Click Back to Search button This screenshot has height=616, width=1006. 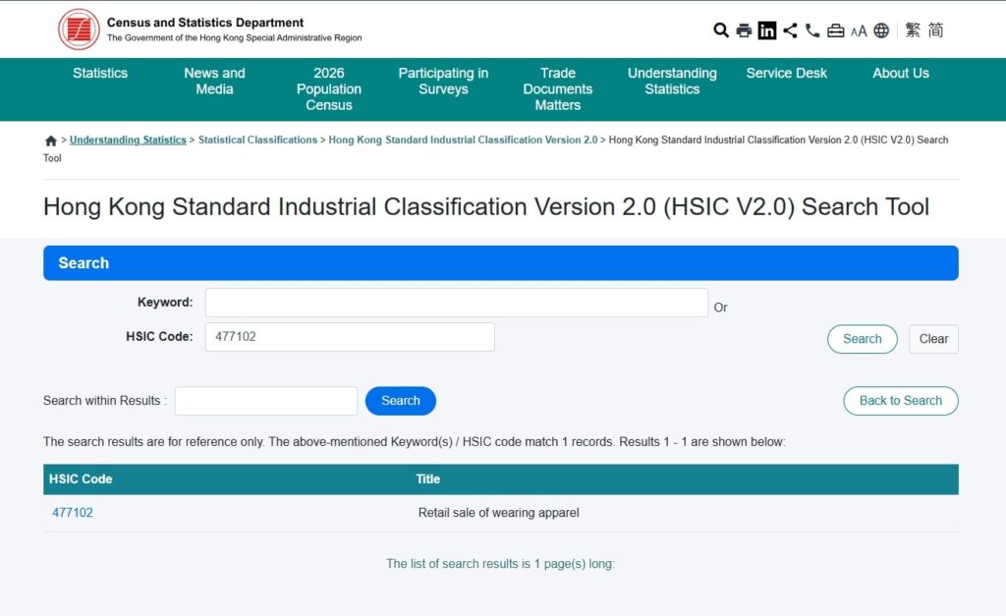pos(900,401)
